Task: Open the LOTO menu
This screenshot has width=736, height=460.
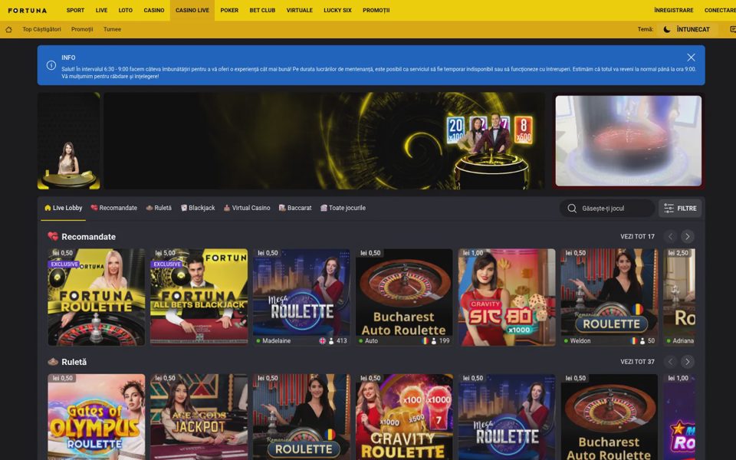Action: pos(125,10)
